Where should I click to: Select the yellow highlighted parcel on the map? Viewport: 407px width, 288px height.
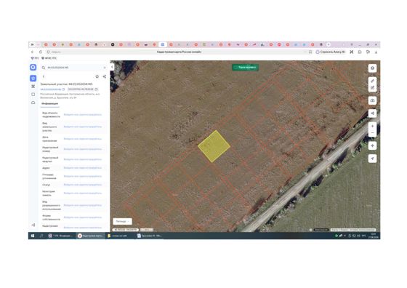point(214,146)
